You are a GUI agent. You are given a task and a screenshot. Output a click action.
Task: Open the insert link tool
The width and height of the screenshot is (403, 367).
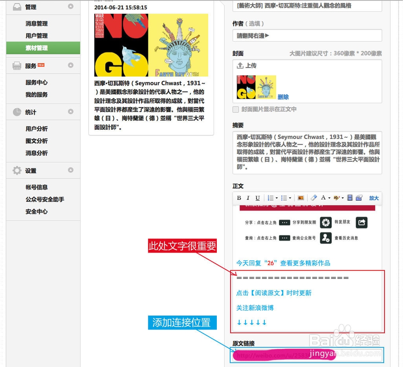tap(359, 198)
